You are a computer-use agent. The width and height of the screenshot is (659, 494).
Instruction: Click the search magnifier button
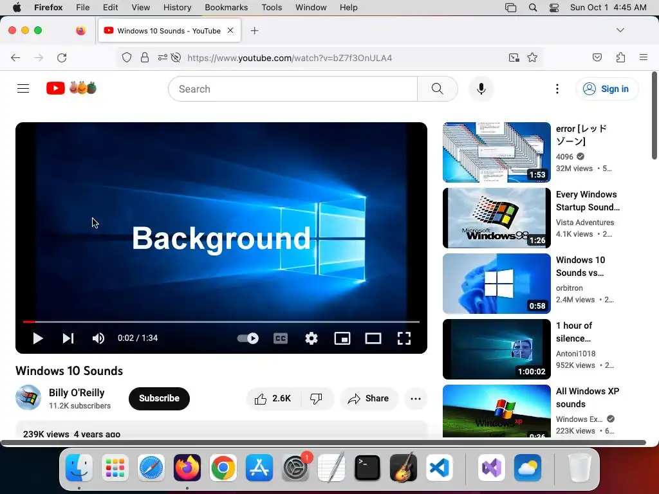(x=438, y=89)
